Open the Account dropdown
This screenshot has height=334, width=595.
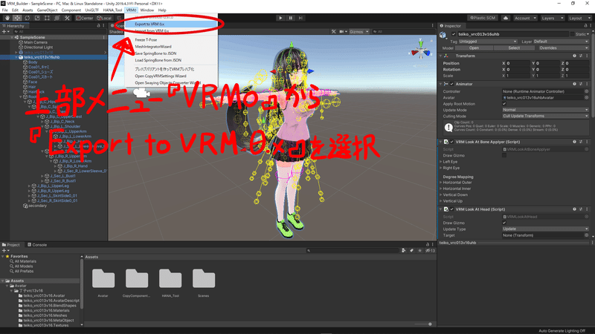point(525,18)
